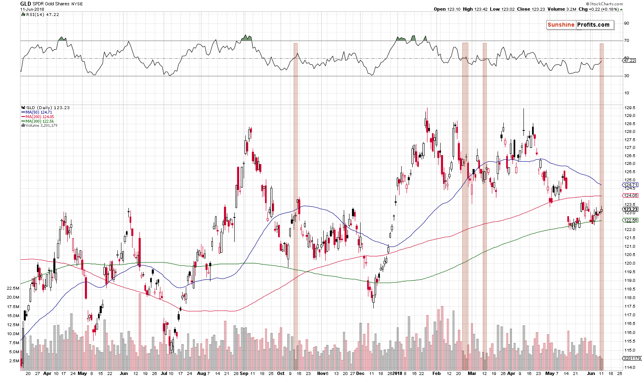Click the 'Oct' month label on date axis
Image resolution: width=642 pixels, height=377 pixels.
pos(281,374)
